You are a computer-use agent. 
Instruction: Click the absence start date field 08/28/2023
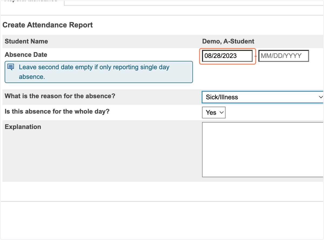(x=227, y=56)
